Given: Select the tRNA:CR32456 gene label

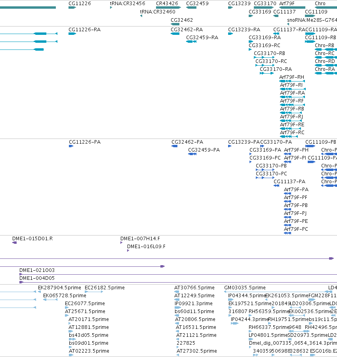Looking at the screenshot, I should (x=128, y=4).
